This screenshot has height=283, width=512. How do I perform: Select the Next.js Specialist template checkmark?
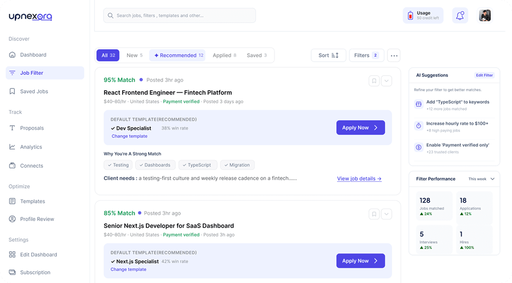tap(113, 262)
